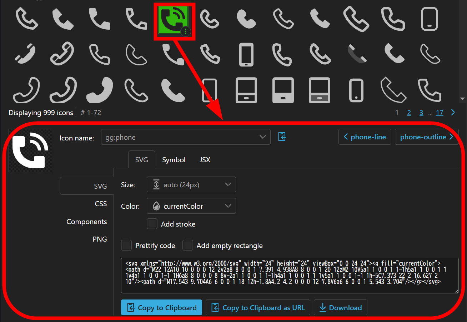The height and width of the screenshot is (322, 467).
Task: Pick the two-tone dark phone icon
Action: (357, 54)
